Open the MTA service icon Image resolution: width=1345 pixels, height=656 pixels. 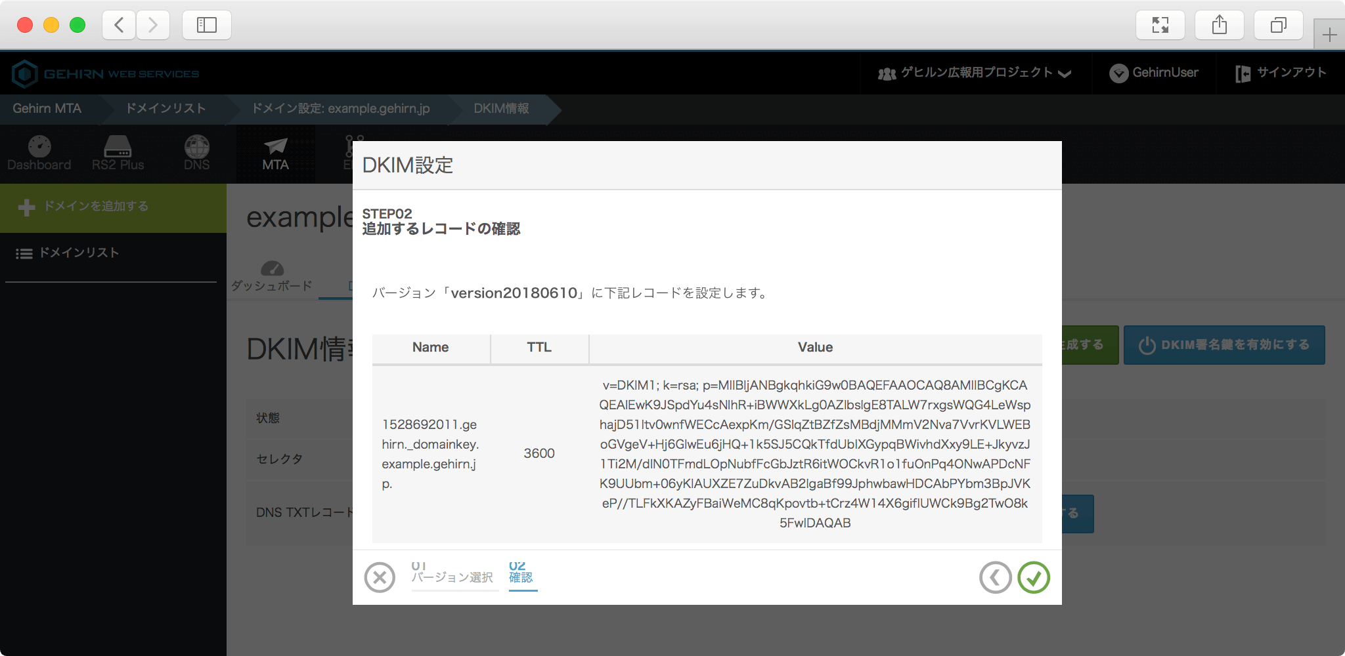click(x=275, y=154)
